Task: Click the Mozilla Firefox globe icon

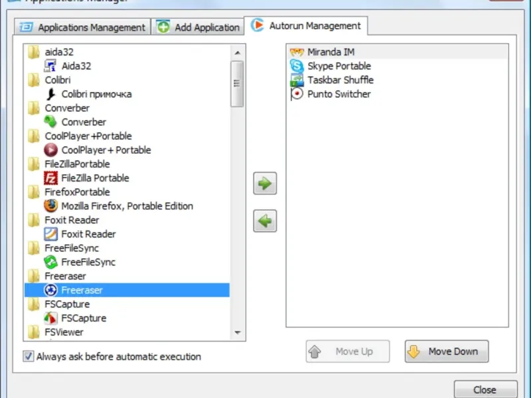Action: pyautogui.click(x=50, y=206)
